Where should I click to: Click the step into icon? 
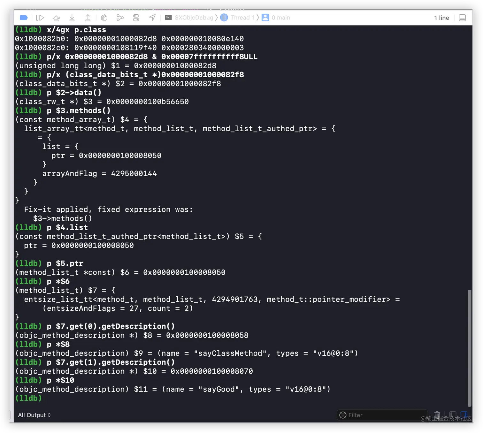click(x=72, y=18)
